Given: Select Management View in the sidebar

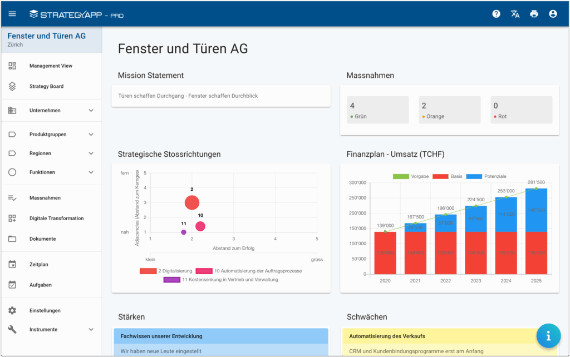Looking at the screenshot, I should pyautogui.click(x=51, y=66).
